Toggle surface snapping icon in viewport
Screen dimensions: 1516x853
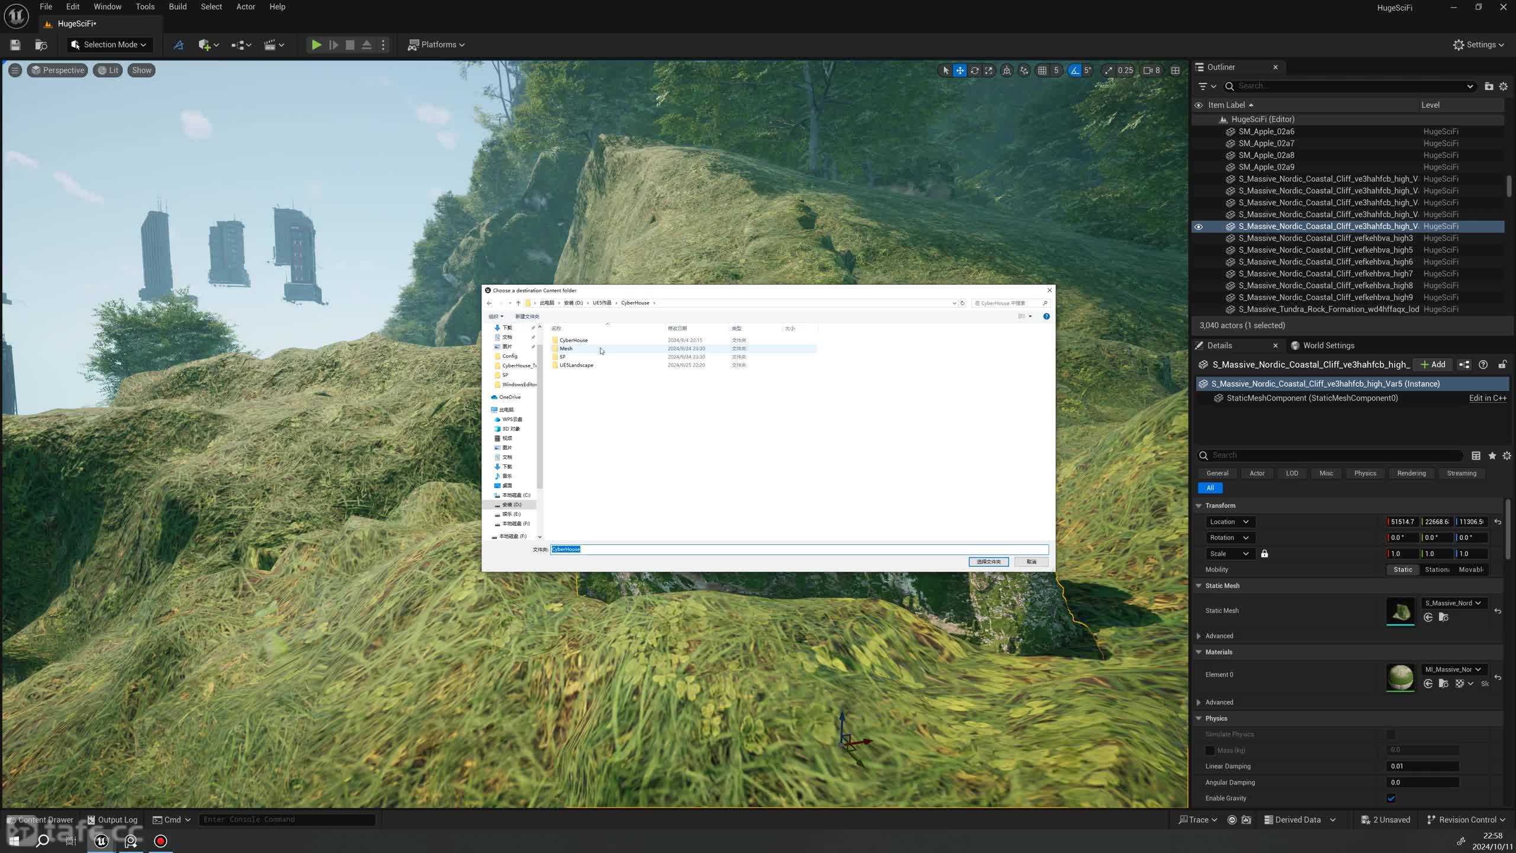point(1024,70)
